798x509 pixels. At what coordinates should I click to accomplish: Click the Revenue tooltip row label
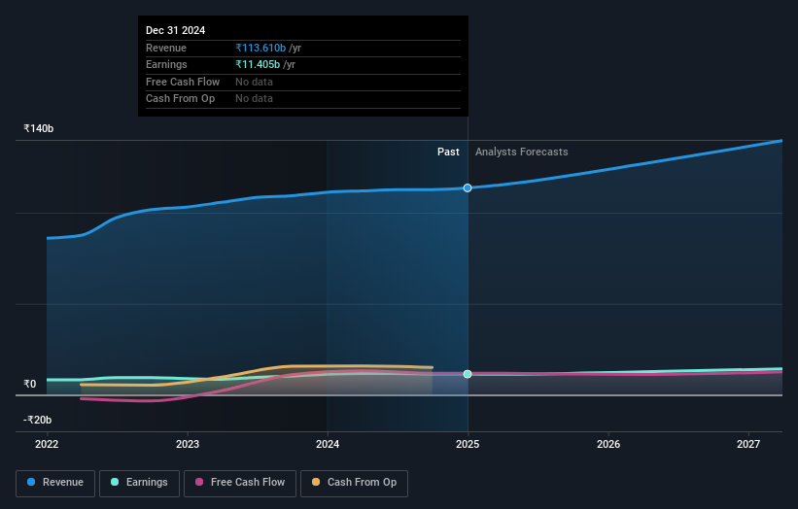click(x=166, y=48)
